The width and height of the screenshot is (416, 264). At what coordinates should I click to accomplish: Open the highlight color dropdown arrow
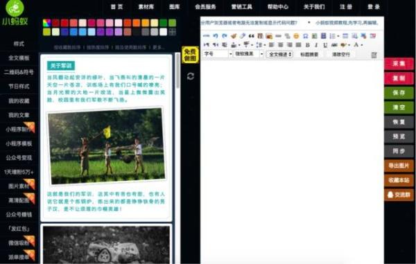click(x=349, y=45)
